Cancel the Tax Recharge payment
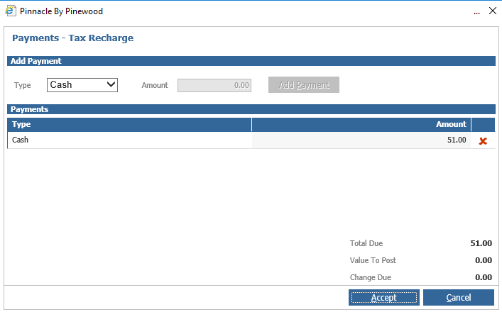 tap(458, 298)
